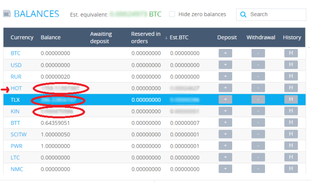Viewport: 311px width, 183px height.
Task: Open the LTC currency link
Action: [15, 158]
